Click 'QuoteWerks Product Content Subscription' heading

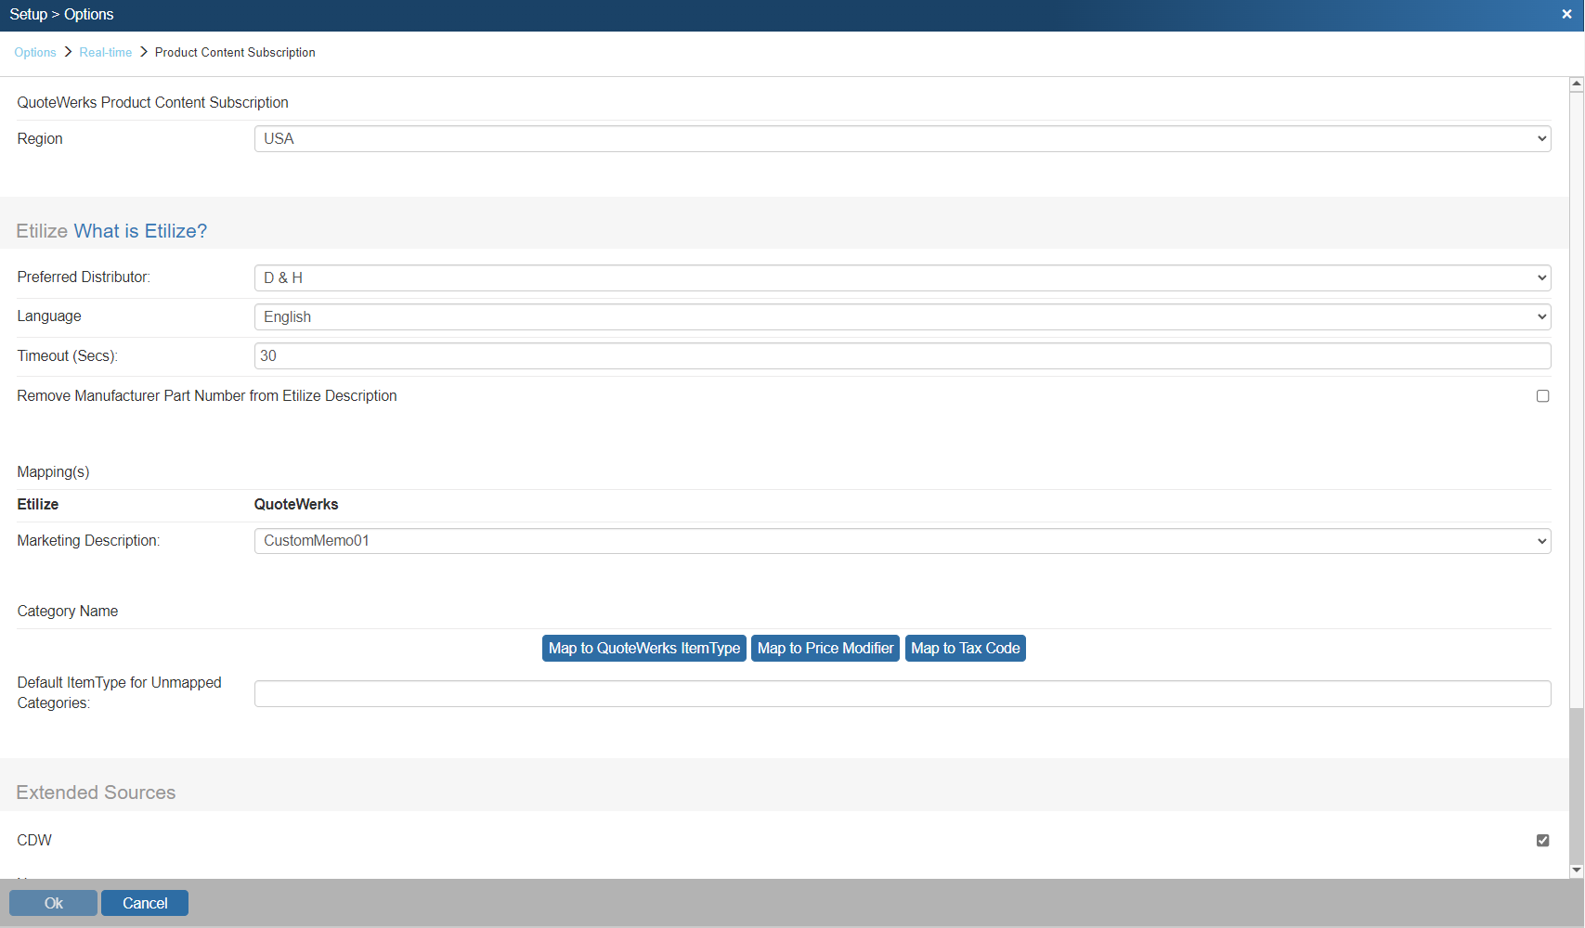152,103
